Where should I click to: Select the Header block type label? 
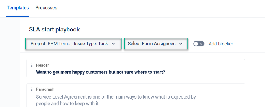42,65
